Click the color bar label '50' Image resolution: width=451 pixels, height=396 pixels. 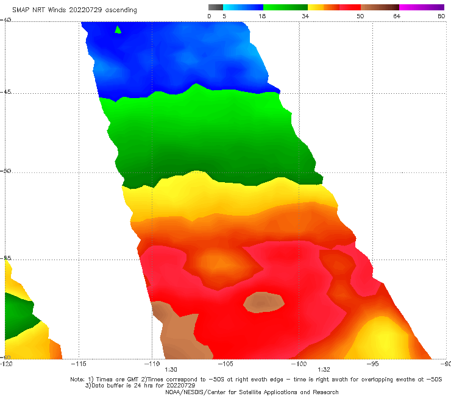[x=360, y=16]
